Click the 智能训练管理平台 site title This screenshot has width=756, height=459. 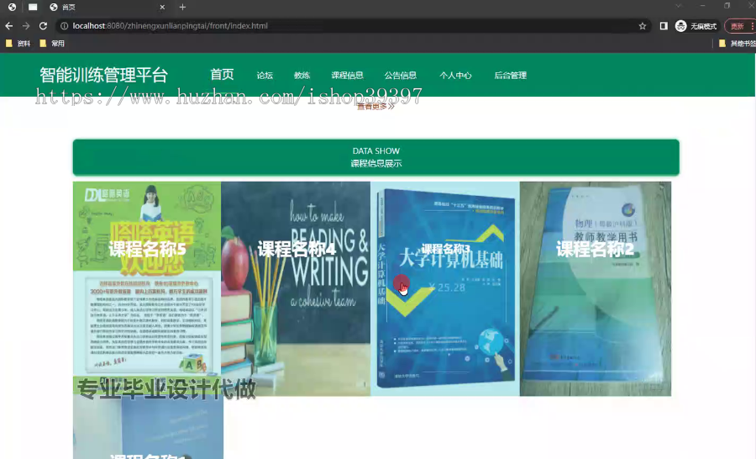103,76
